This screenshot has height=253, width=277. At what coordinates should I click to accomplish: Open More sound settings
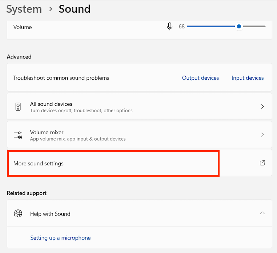pos(139,163)
